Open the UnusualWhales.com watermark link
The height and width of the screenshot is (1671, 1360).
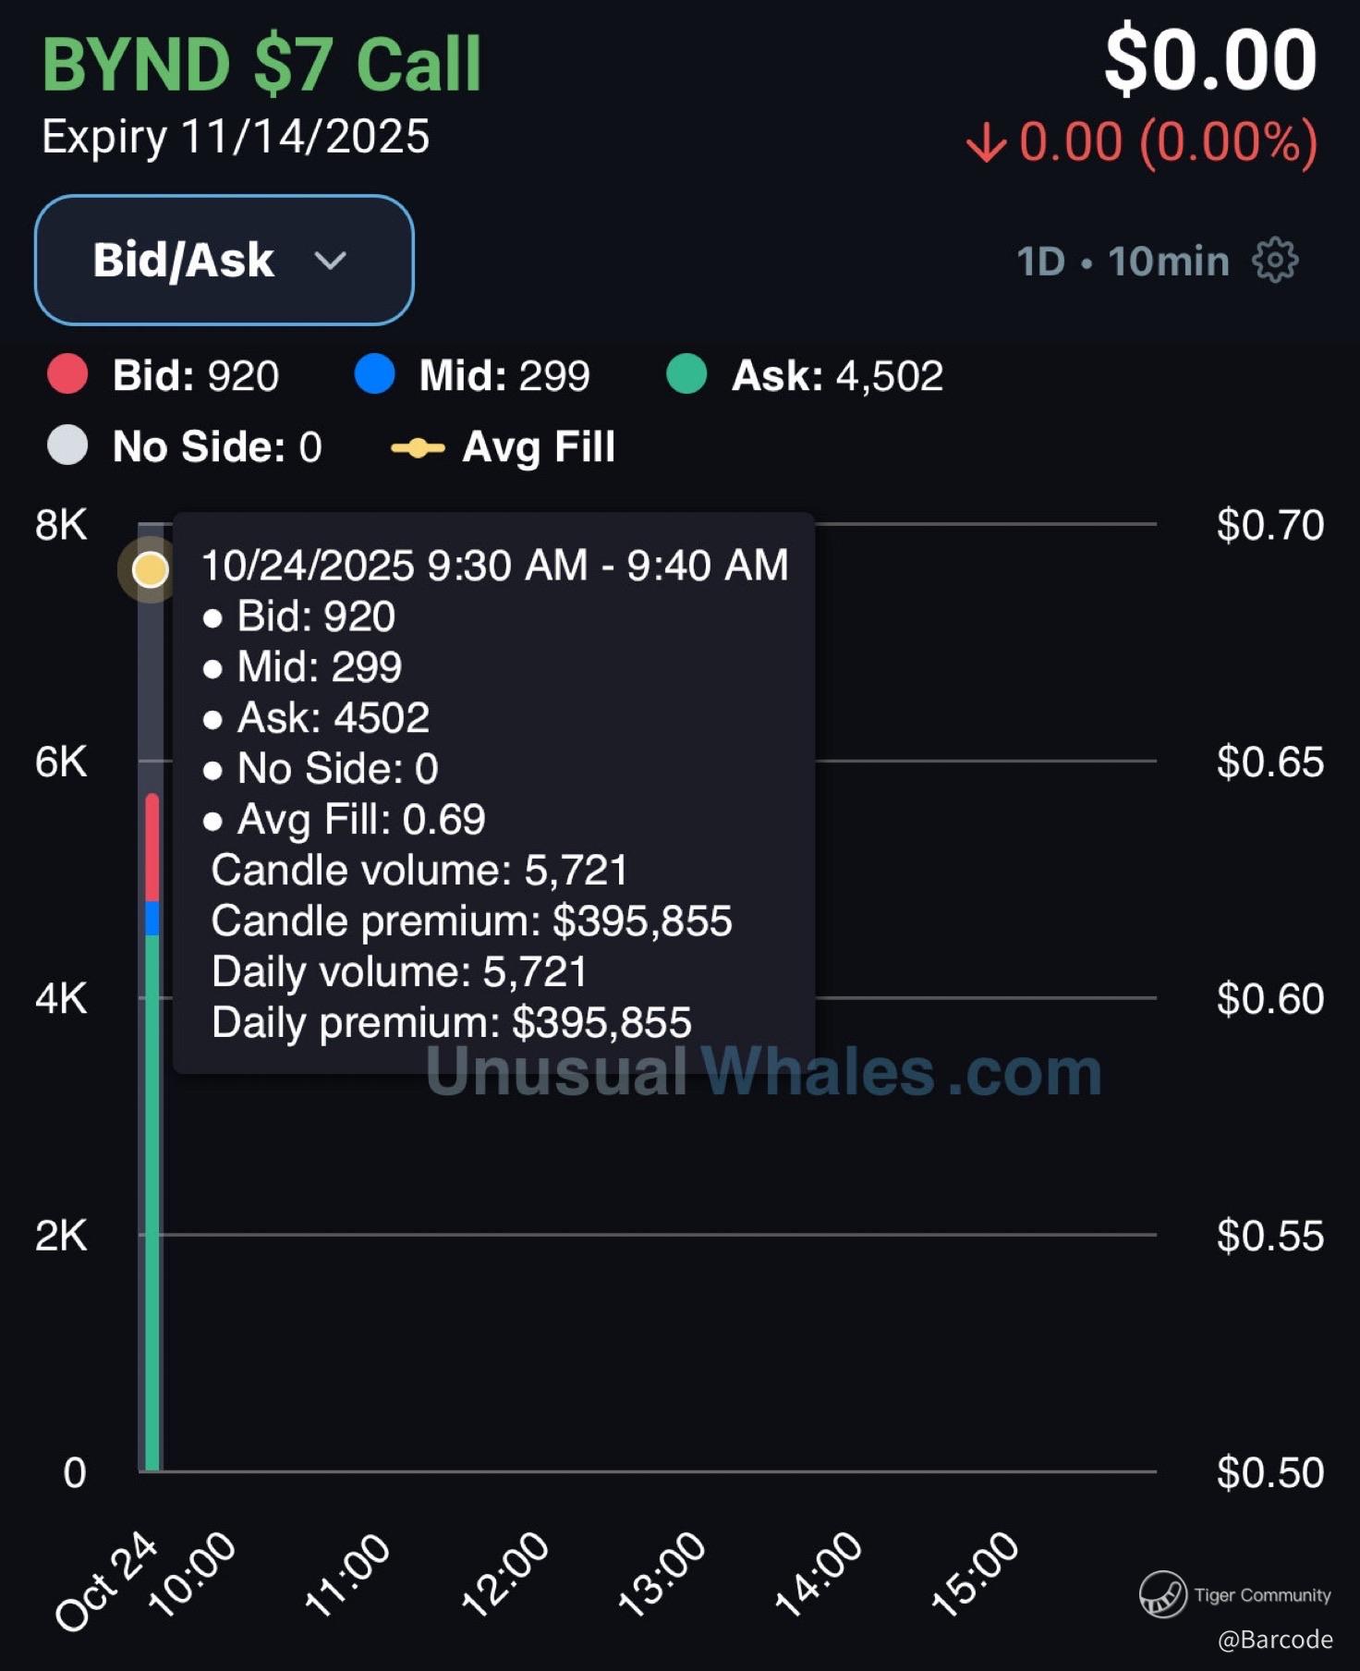pyautogui.click(x=763, y=1072)
